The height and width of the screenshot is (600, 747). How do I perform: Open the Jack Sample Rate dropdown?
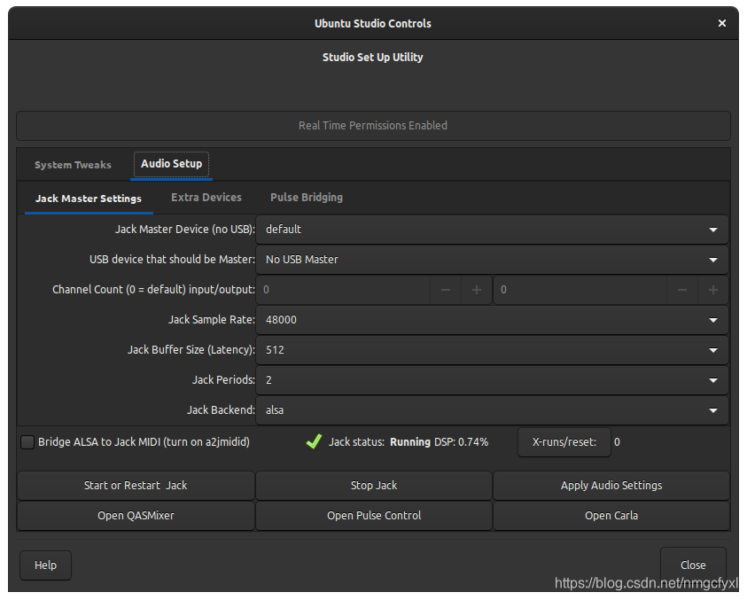pyautogui.click(x=492, y=320)
